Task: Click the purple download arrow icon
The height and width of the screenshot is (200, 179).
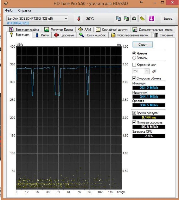Action: click(x=151, y=19)
